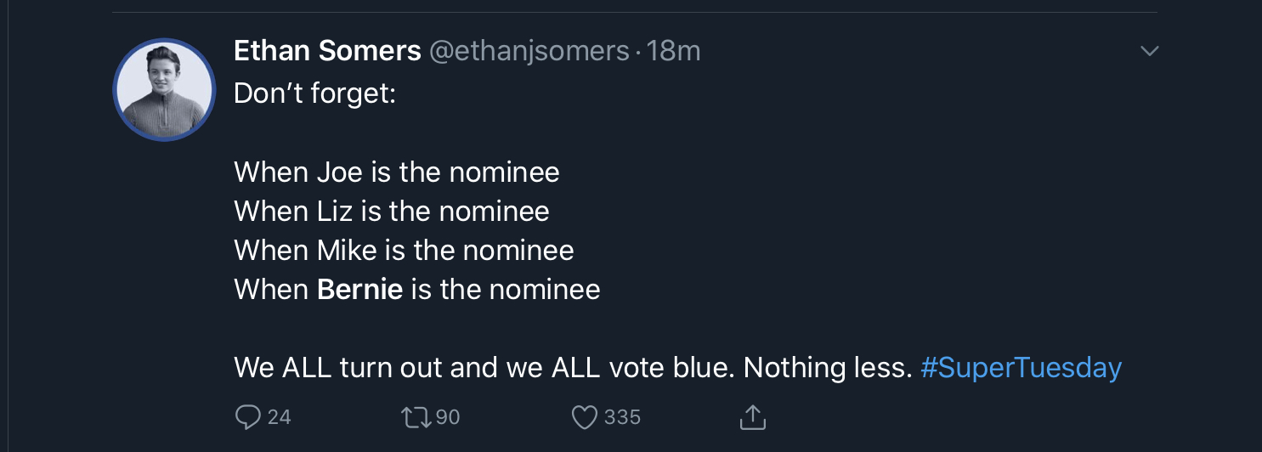Click the line "When Mike is the nominee"
Viewport: 1262px width, 452px height.
(404, 251)
